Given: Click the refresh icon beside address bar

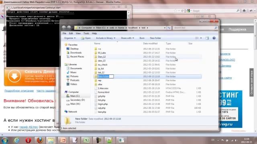Looking at the screenshot, I should coord(169,28).
